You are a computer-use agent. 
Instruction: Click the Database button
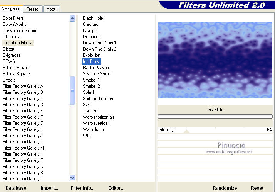[16, 188]
